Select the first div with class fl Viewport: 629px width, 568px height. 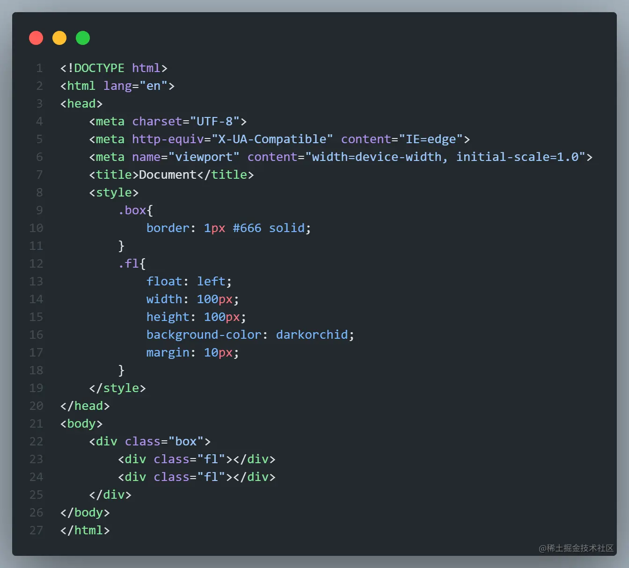coord(197,459)
